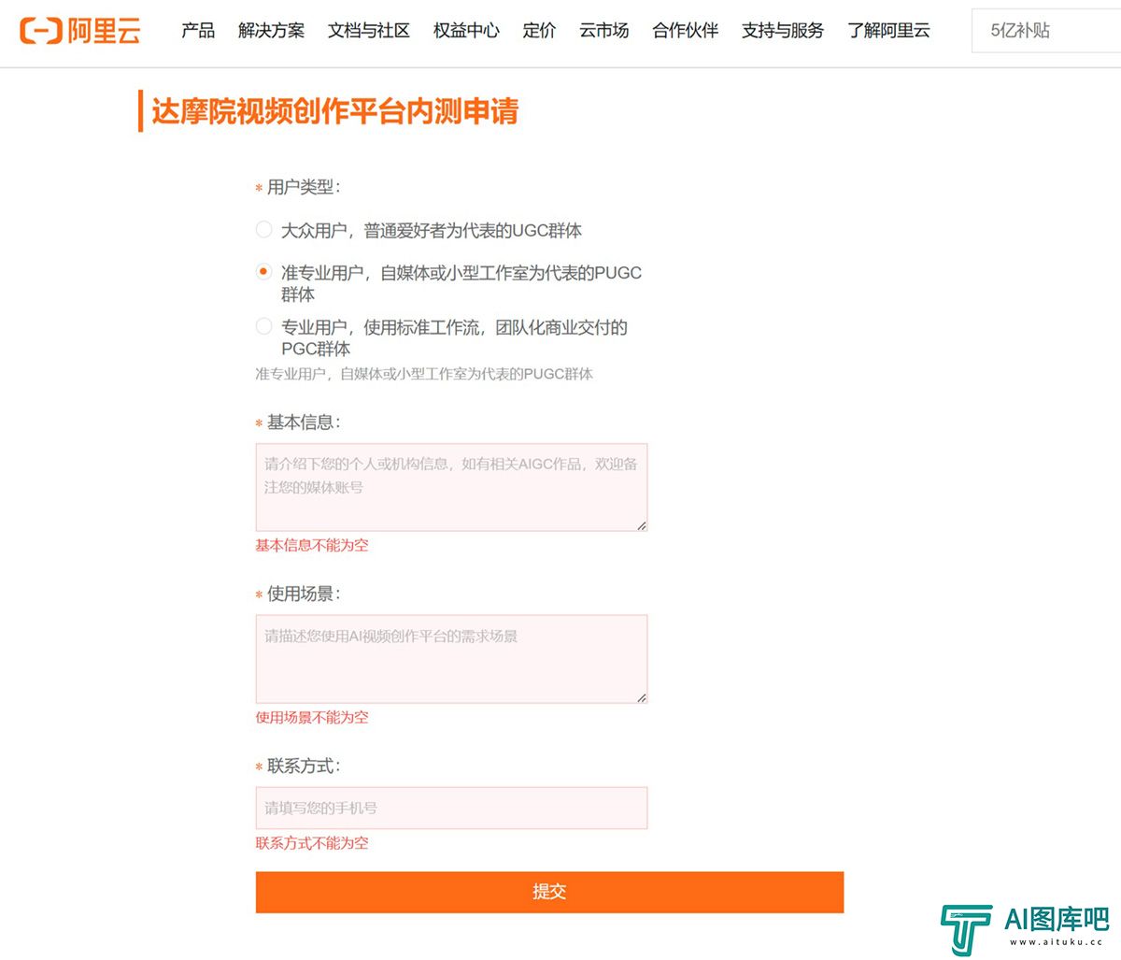Screen dimensions: 1121x960
Task: Open the 了解阿里云 menu
Action: click(x=888, y=31)
